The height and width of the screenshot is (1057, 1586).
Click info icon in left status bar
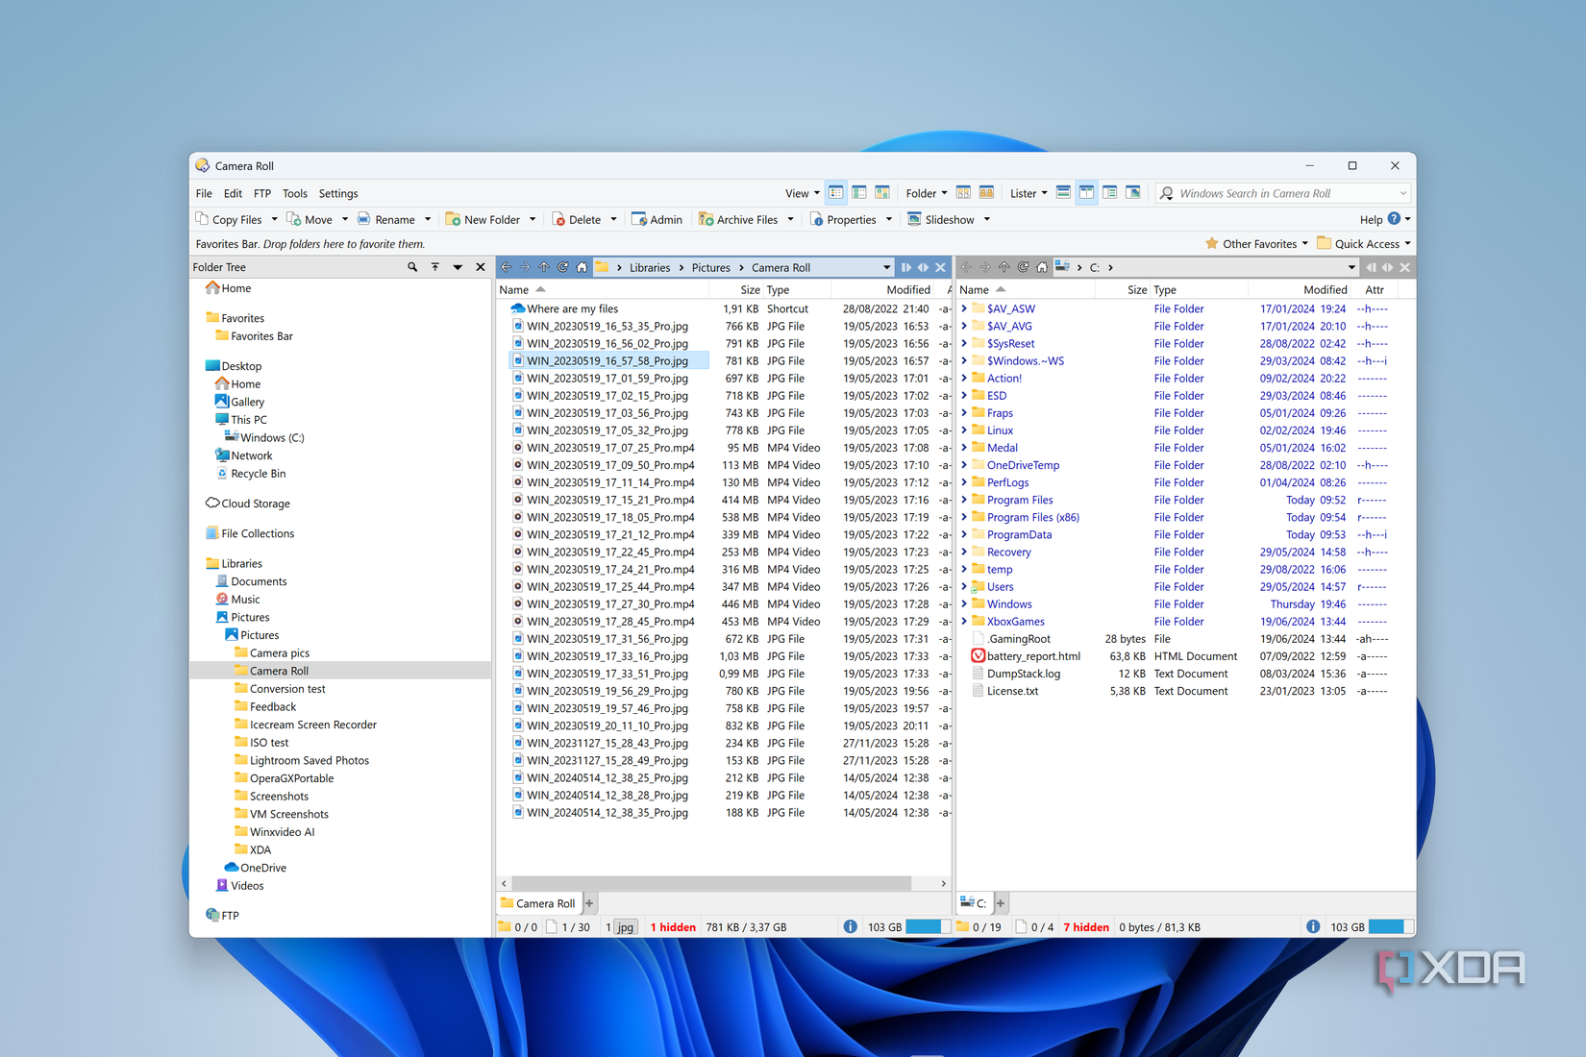(850, 926)
